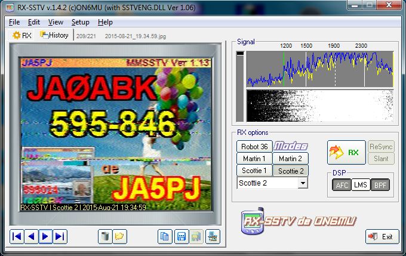This screenshot has width=406, height=256.
Task: Click the file name 2015-08-21_19.34.59.jpg
Action: (136, 36)
